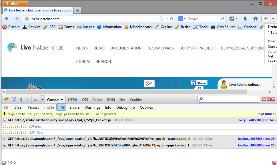Filter console by Warnings
The height and width of the screenshot is (165, 277).
pos(92,107)
